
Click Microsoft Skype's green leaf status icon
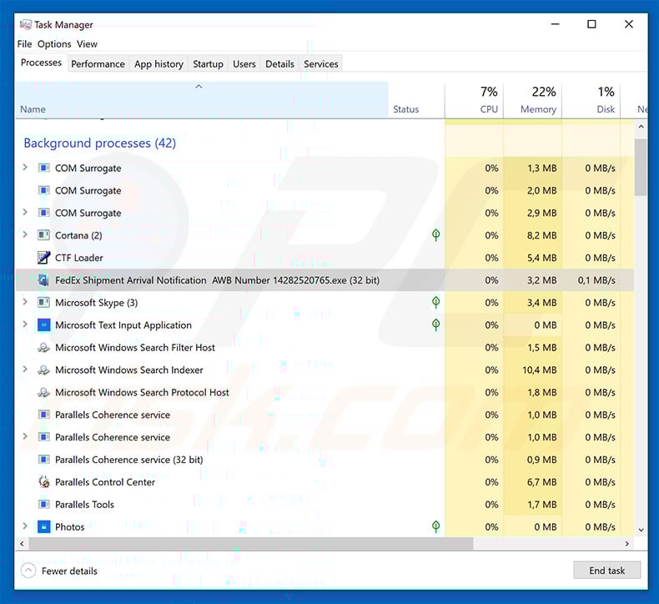[x=435, y=302]
